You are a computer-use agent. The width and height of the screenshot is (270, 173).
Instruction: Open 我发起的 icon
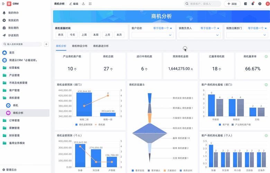[4, 20]
